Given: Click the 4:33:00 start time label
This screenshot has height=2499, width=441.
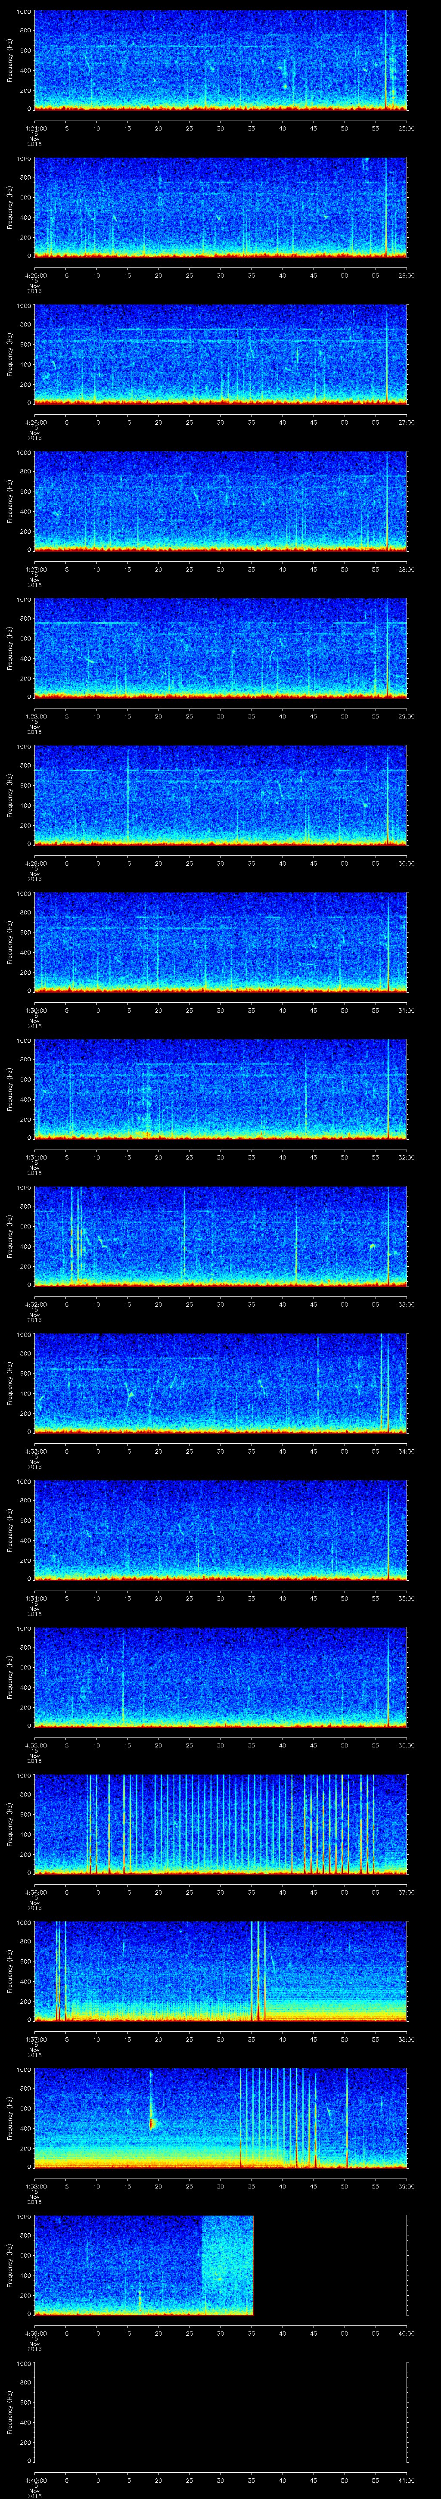Looking at the screenshot, I should (x=35, y=1451).
